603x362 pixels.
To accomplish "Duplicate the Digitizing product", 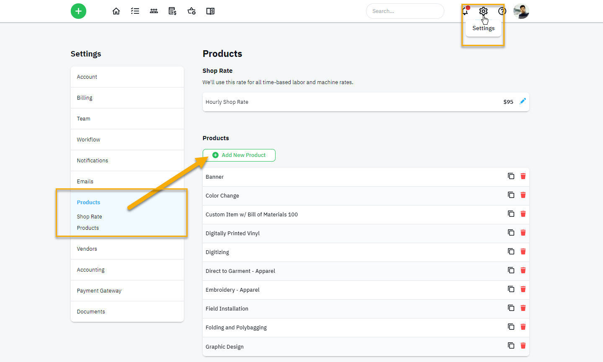I will [x=511, y=252].
